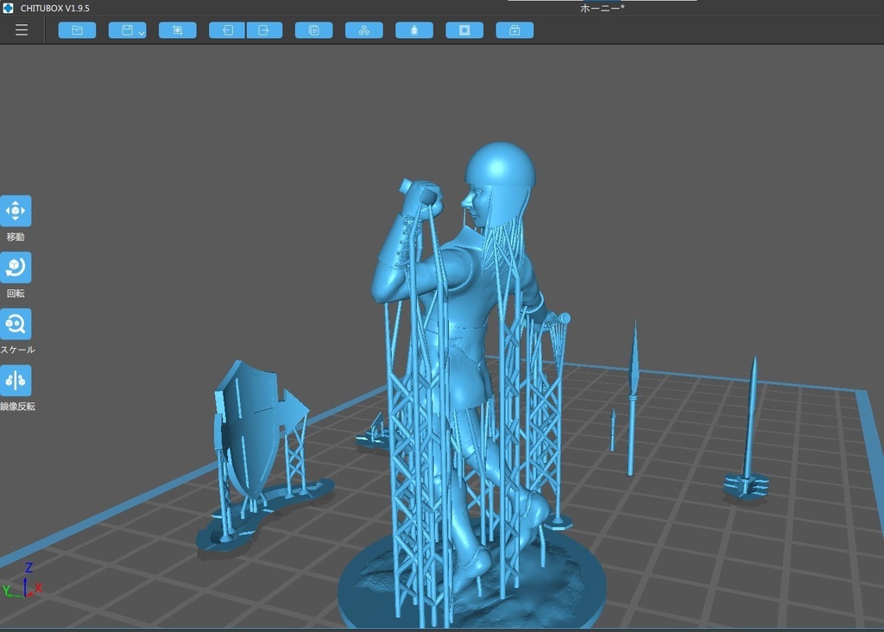The width and height of the screenshot is (884, 632).
Task: Undo the last action
Action: point(225,29)
